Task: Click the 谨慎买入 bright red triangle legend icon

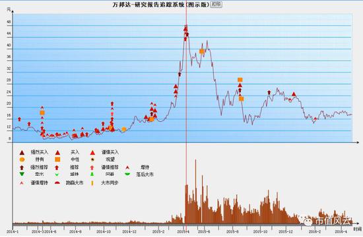Action: click(x=92, y=153)
